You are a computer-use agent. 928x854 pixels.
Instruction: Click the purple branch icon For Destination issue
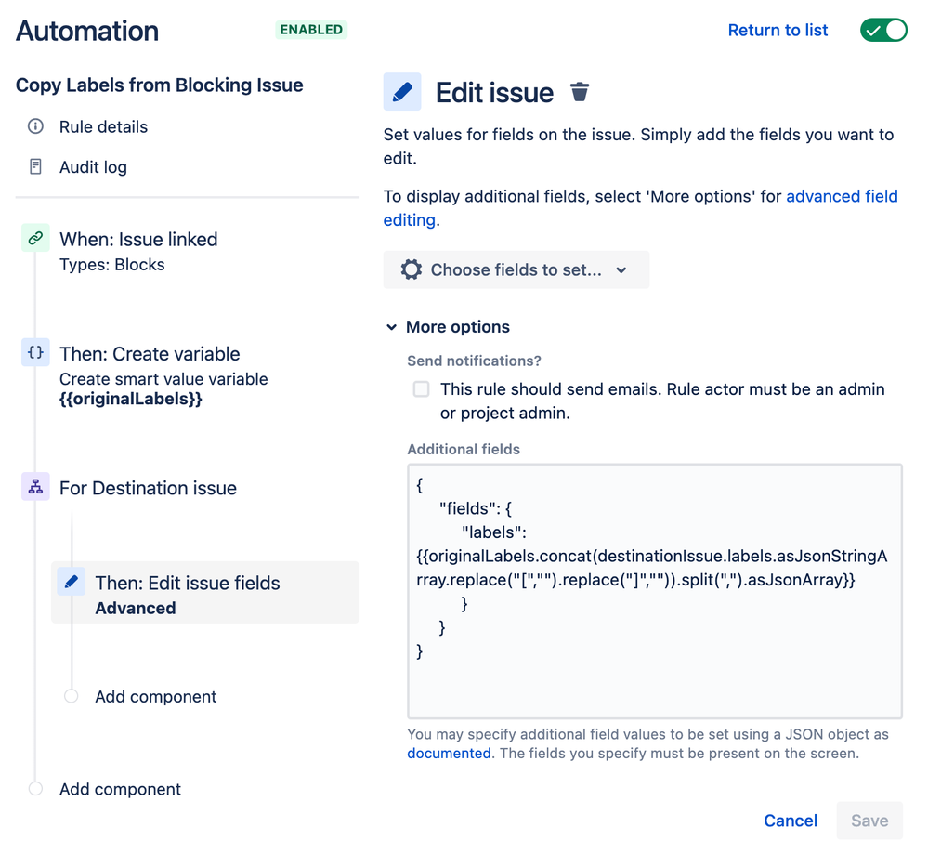pos(35,487)
